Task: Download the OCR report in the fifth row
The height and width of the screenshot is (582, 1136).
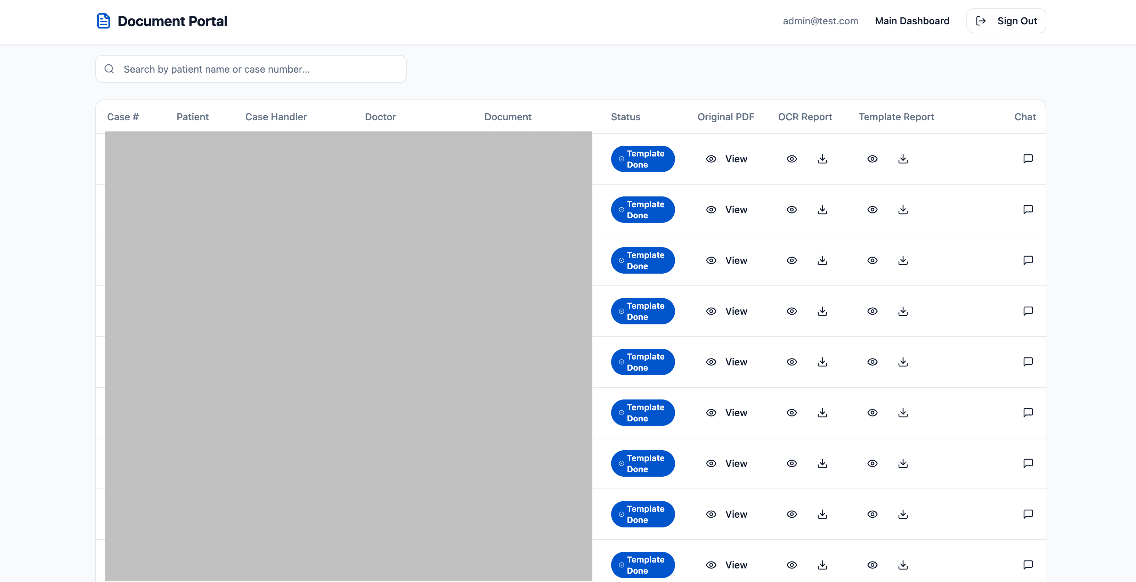Action: point(822,362)
